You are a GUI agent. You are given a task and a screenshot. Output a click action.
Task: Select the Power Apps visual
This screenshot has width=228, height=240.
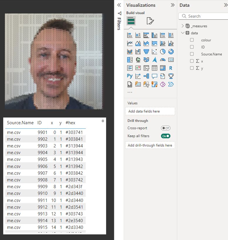163,84
